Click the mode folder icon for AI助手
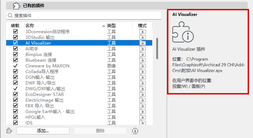 coord(143,48)
